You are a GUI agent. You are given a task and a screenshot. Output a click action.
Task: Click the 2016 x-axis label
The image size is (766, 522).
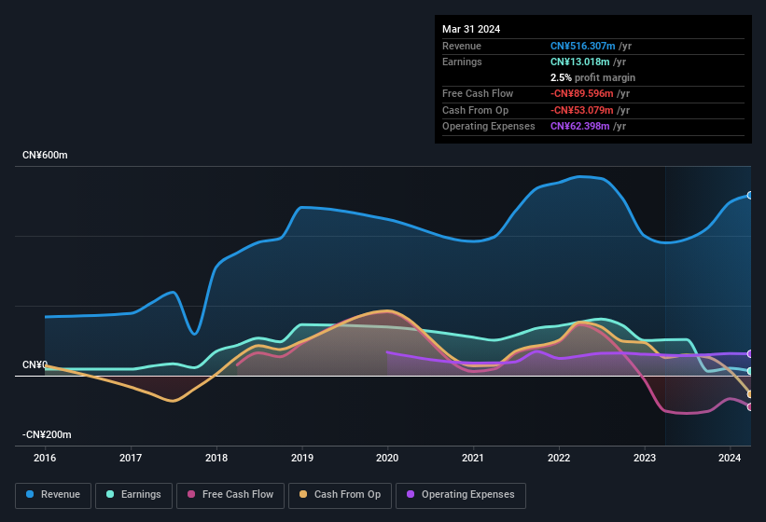pyautogui.click(x=45, y=458)
